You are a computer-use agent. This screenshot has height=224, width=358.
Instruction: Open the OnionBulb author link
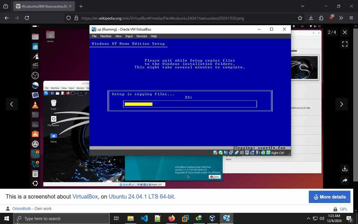22,209
